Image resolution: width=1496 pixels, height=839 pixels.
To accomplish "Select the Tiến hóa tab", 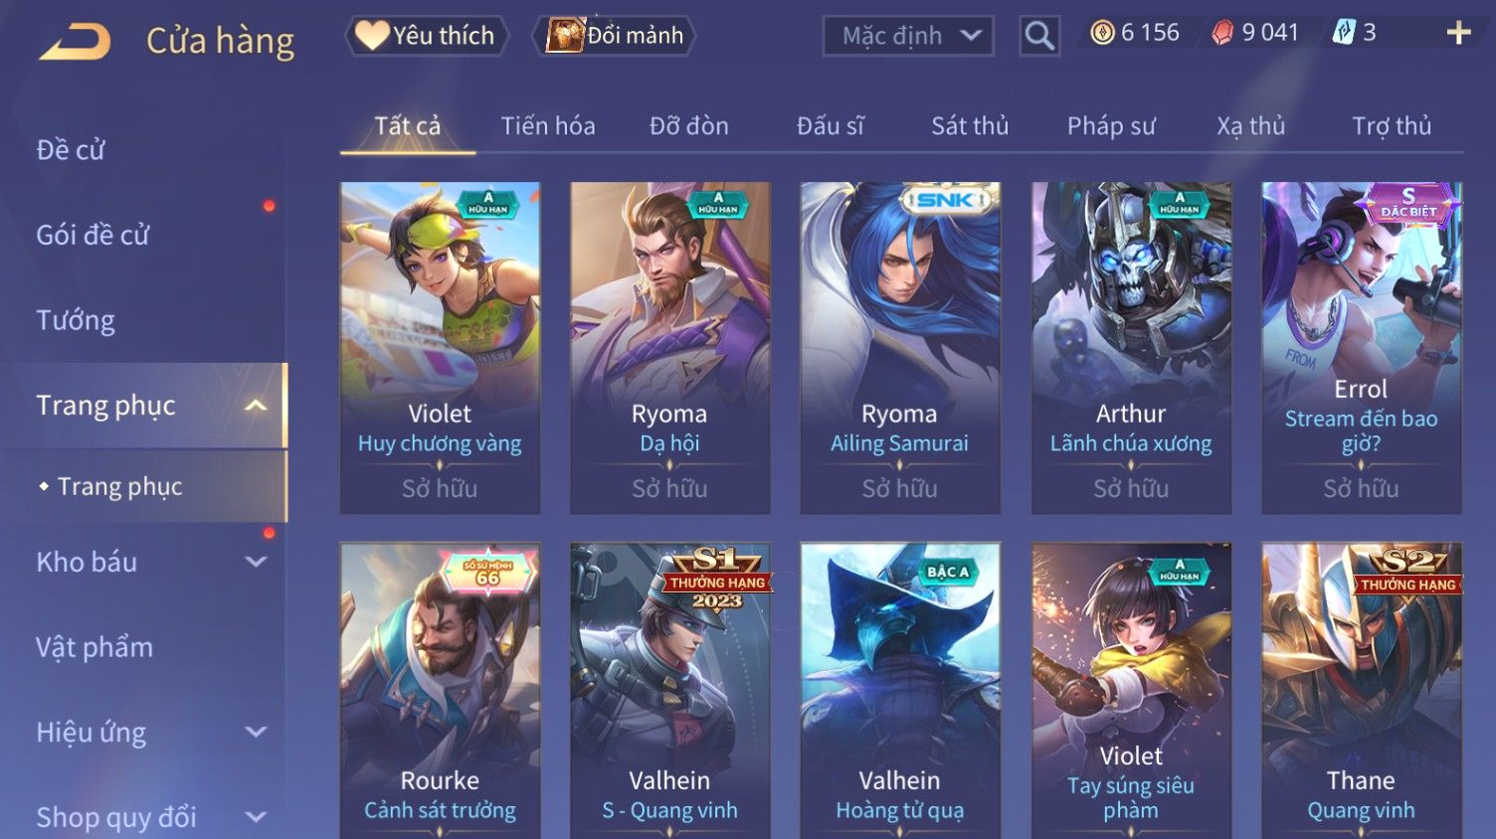I will coord(548,126).
